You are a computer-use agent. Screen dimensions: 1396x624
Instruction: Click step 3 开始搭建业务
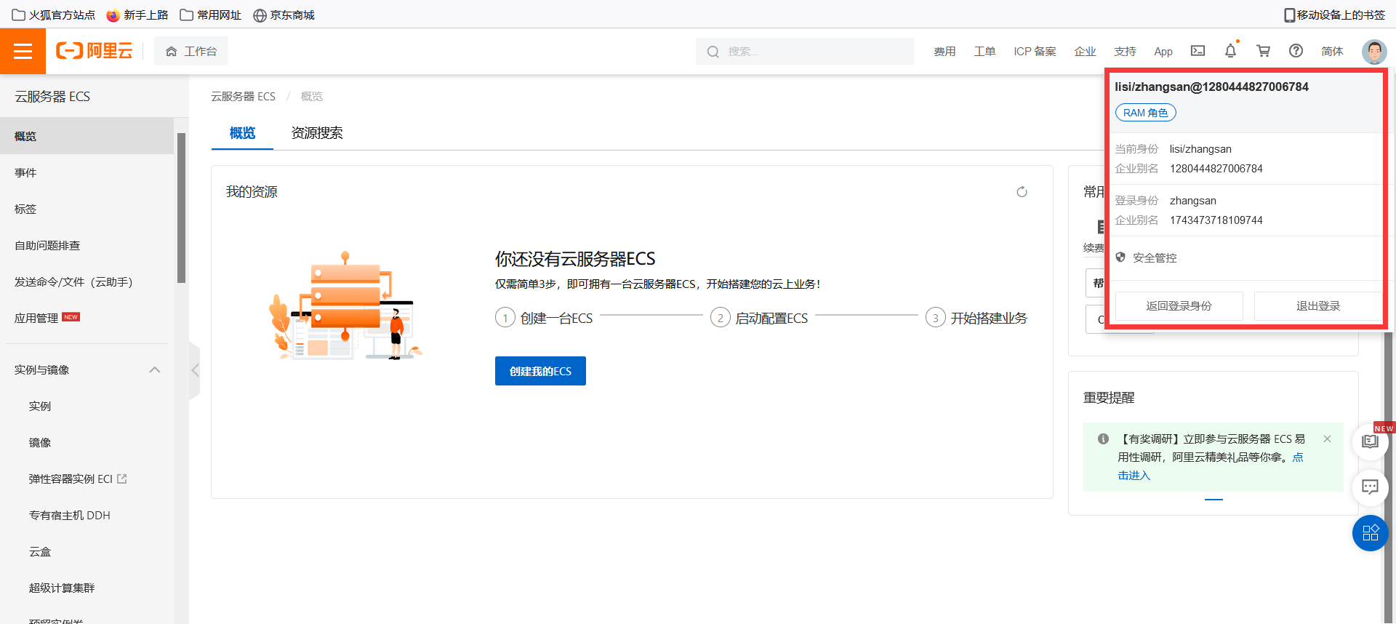click(976, 318)
